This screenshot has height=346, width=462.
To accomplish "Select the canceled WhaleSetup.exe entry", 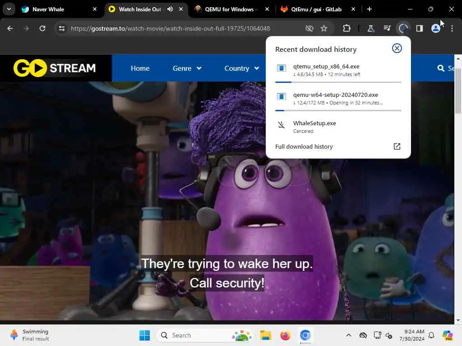I will coord(338,127).
